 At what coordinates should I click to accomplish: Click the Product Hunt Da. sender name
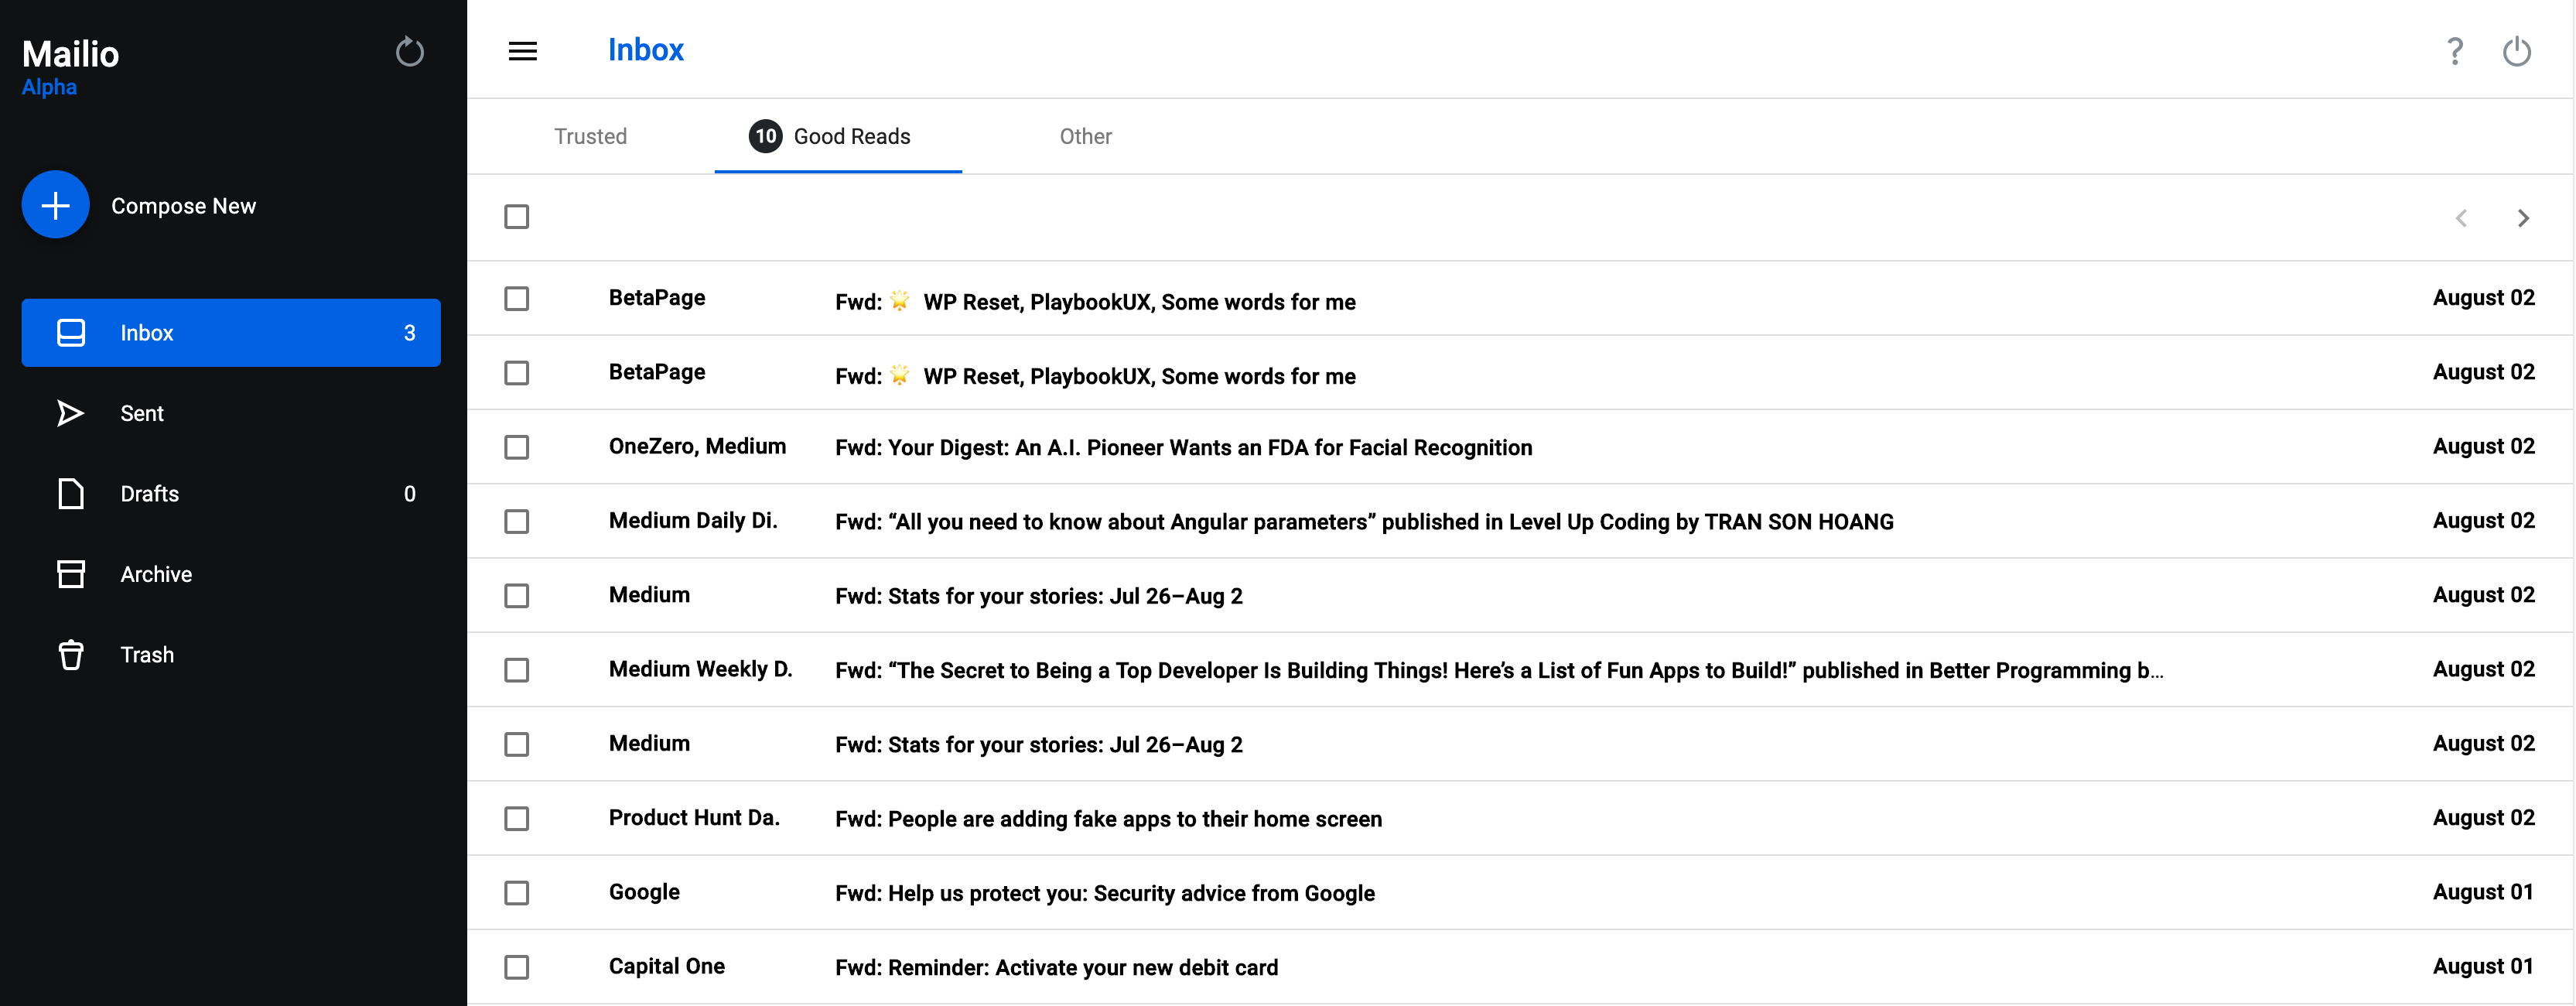[694, 817]
